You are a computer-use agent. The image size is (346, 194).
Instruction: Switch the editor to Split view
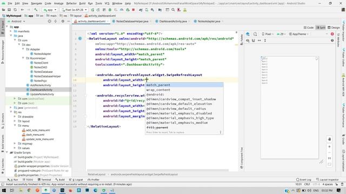click(321, 27)
